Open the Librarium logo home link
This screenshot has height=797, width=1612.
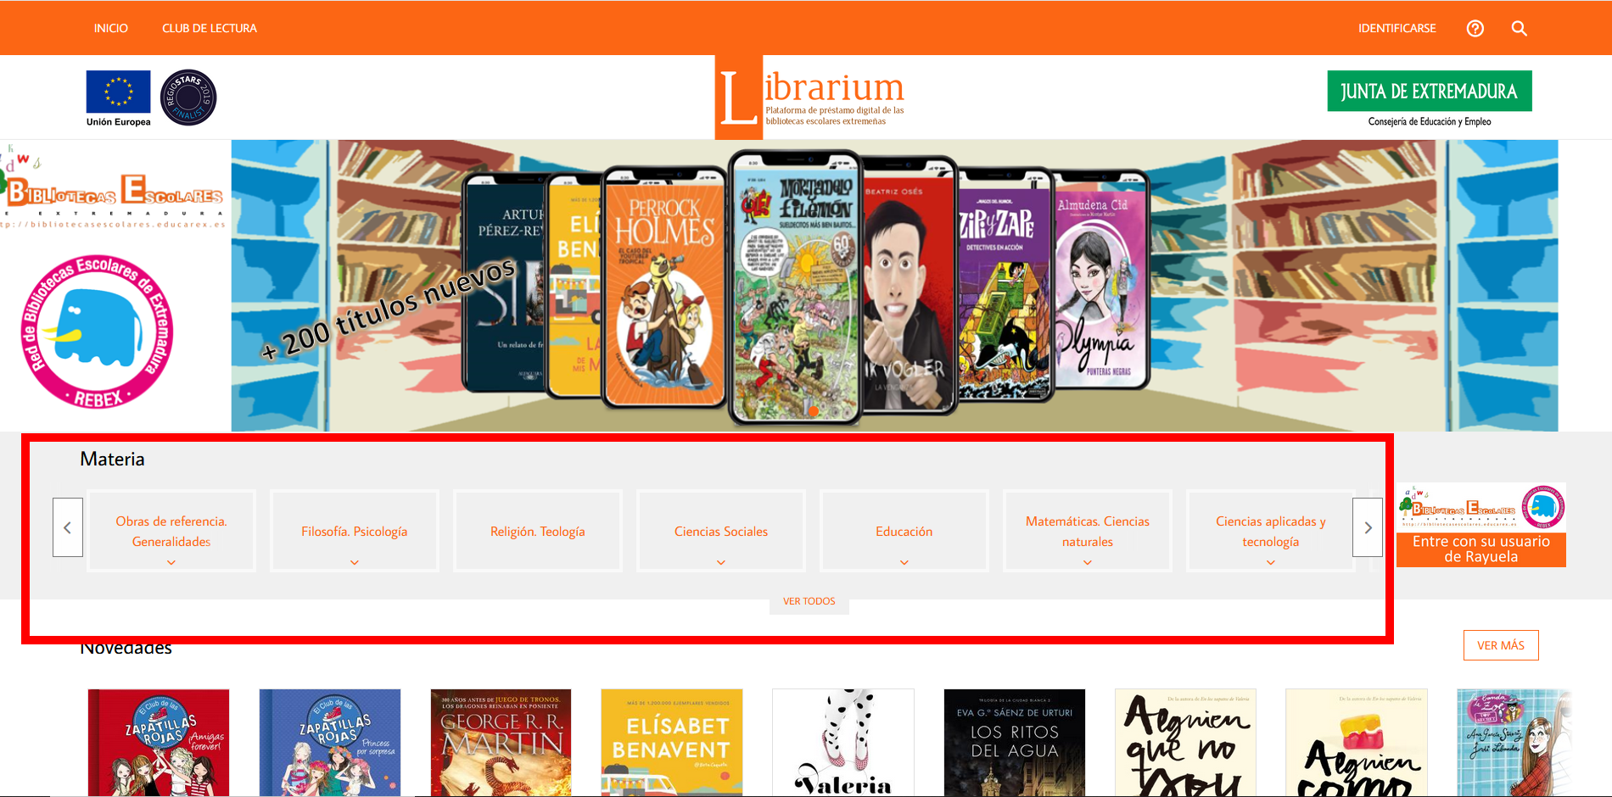[810, 98]
